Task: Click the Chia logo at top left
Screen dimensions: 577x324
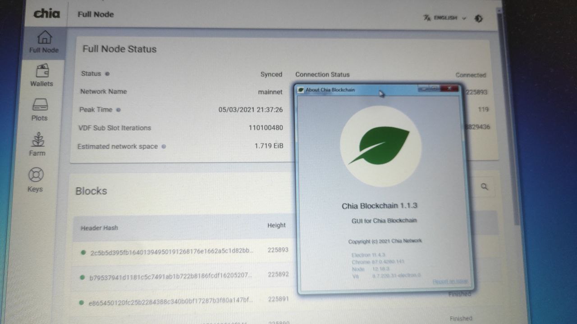Action: click(46, 13)
